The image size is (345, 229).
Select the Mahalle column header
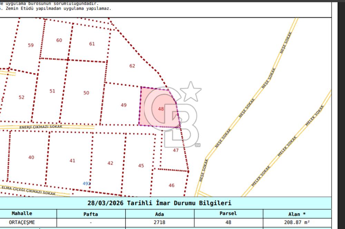coord(22,213)
